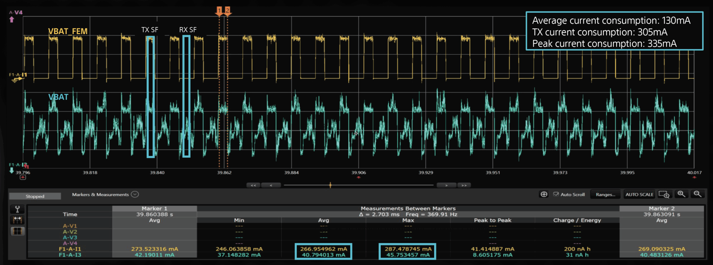Select the marker span measurement icon
Screen dimensions: 713x265
pos(17,220)
